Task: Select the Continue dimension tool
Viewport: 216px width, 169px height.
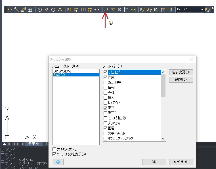Action: (83, 10)
